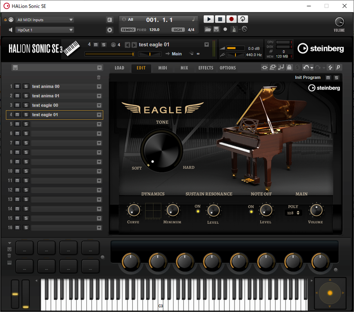Screen dimensions: 354x312
Task: Mute slot 1 test anima 00
Action: (x=17, y=86)
